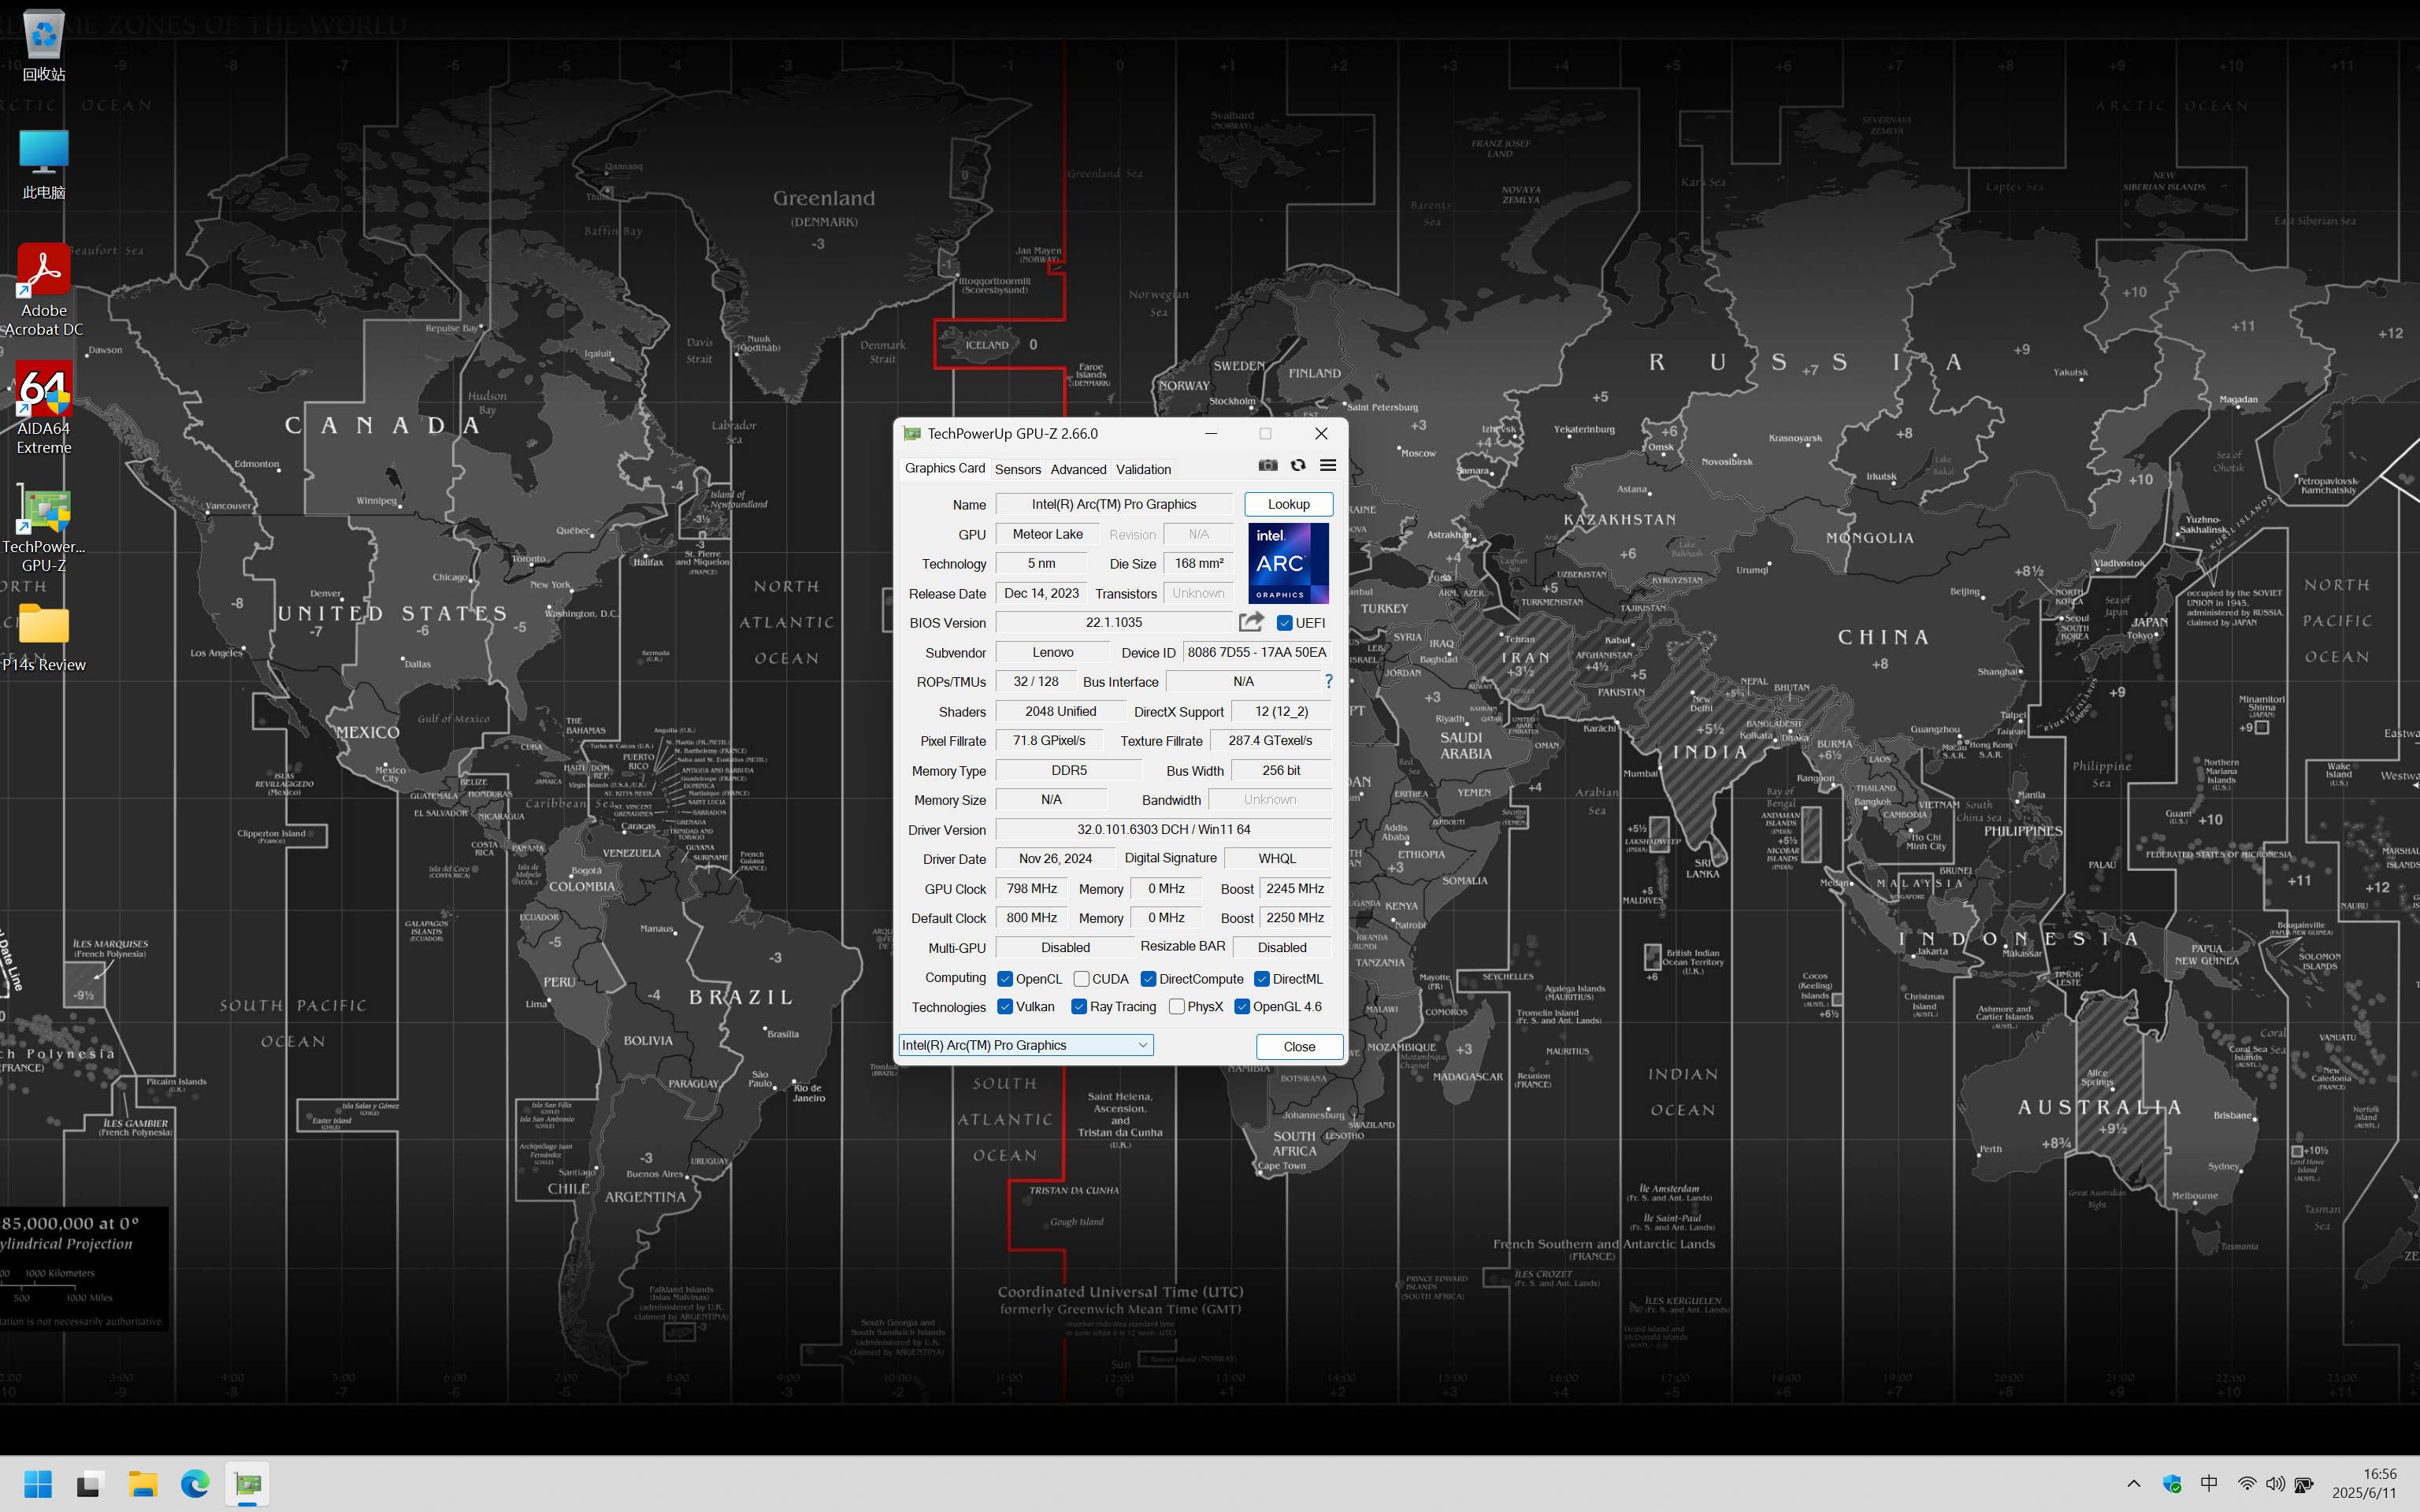Switch to the Sensors tab
This screenshot has height=1512, width=2420.
coord(1018,469)
